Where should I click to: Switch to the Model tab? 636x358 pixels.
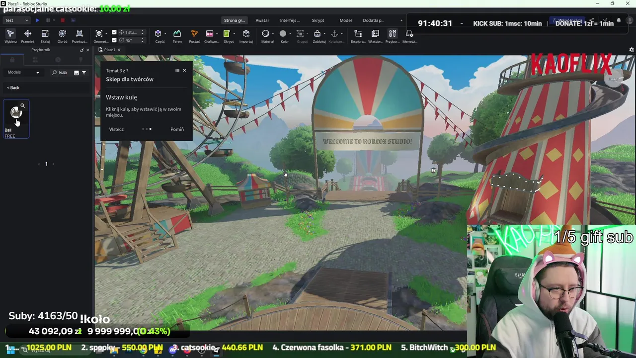tap(346, 20)
